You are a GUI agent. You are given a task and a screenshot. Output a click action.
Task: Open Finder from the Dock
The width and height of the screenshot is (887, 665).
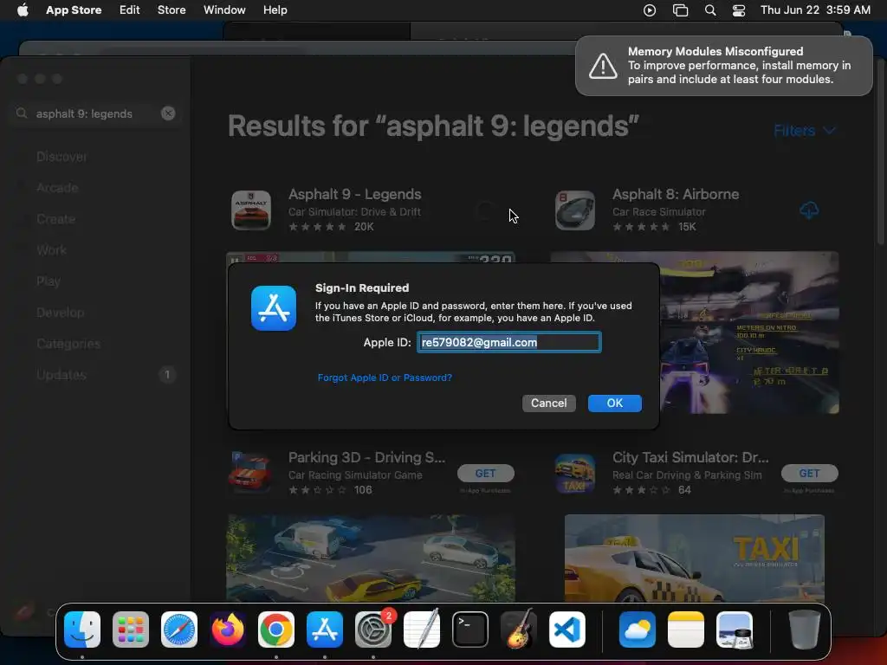(x=82, y=629)
